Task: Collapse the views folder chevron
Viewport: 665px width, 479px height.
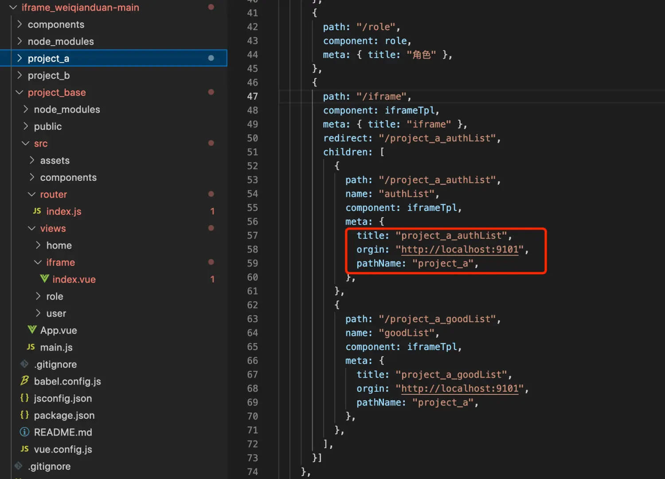Action: [32, 228]
